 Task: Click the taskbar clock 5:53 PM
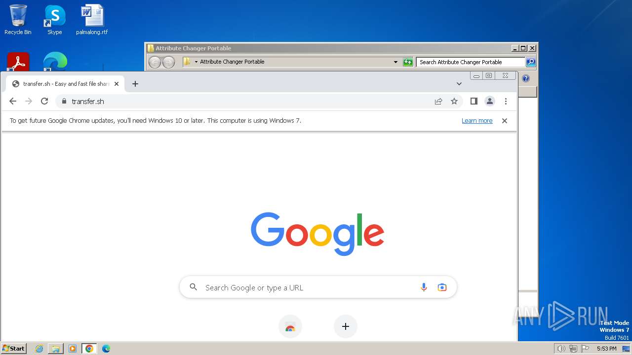tap(607, 349)
